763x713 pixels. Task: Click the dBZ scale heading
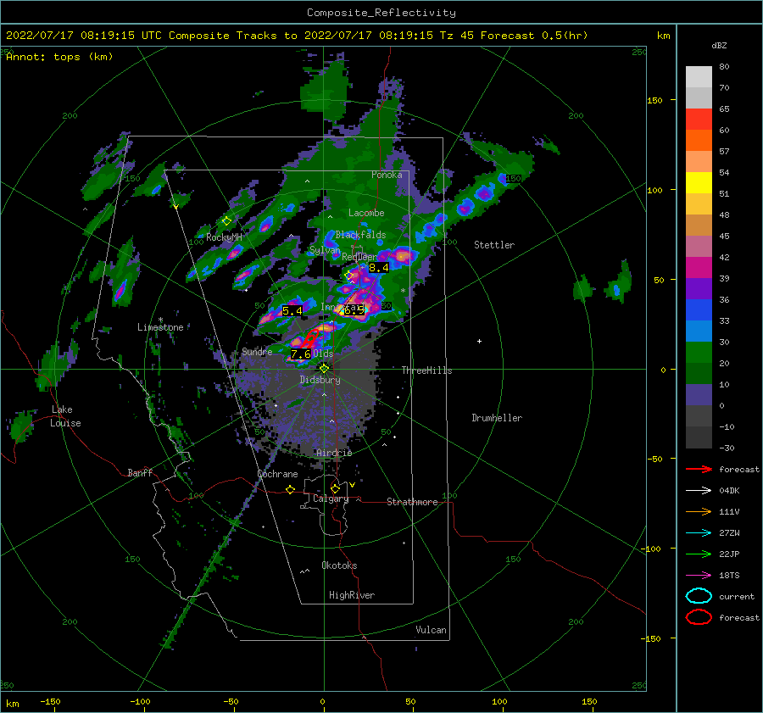[719, 45]
